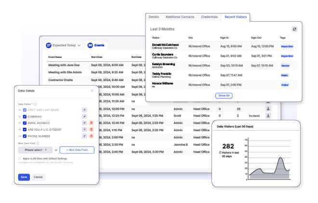
Task: Toggle the FIRST AND LAST NAME checkbox
Action: (25, 110)
